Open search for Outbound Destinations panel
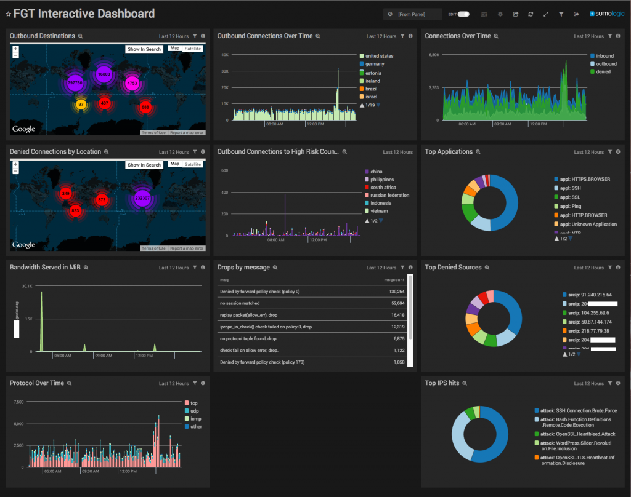The image size is (631, 497). pos(81,36)
